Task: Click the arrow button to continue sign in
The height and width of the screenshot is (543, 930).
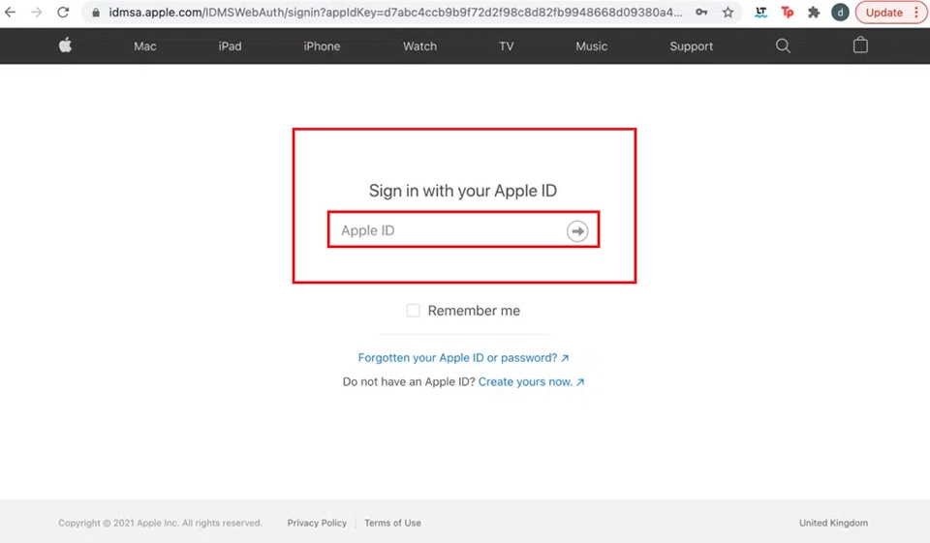Action: tap(577, 230)
